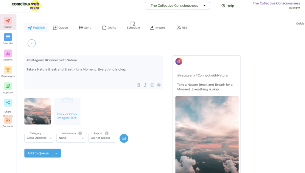305x173 pixels.
Task: Click the blue envelope email button
Action: 124,138
